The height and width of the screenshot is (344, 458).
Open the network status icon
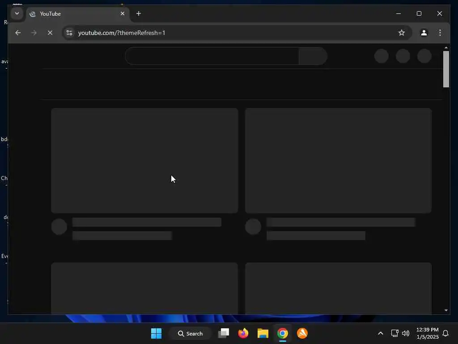394,333
